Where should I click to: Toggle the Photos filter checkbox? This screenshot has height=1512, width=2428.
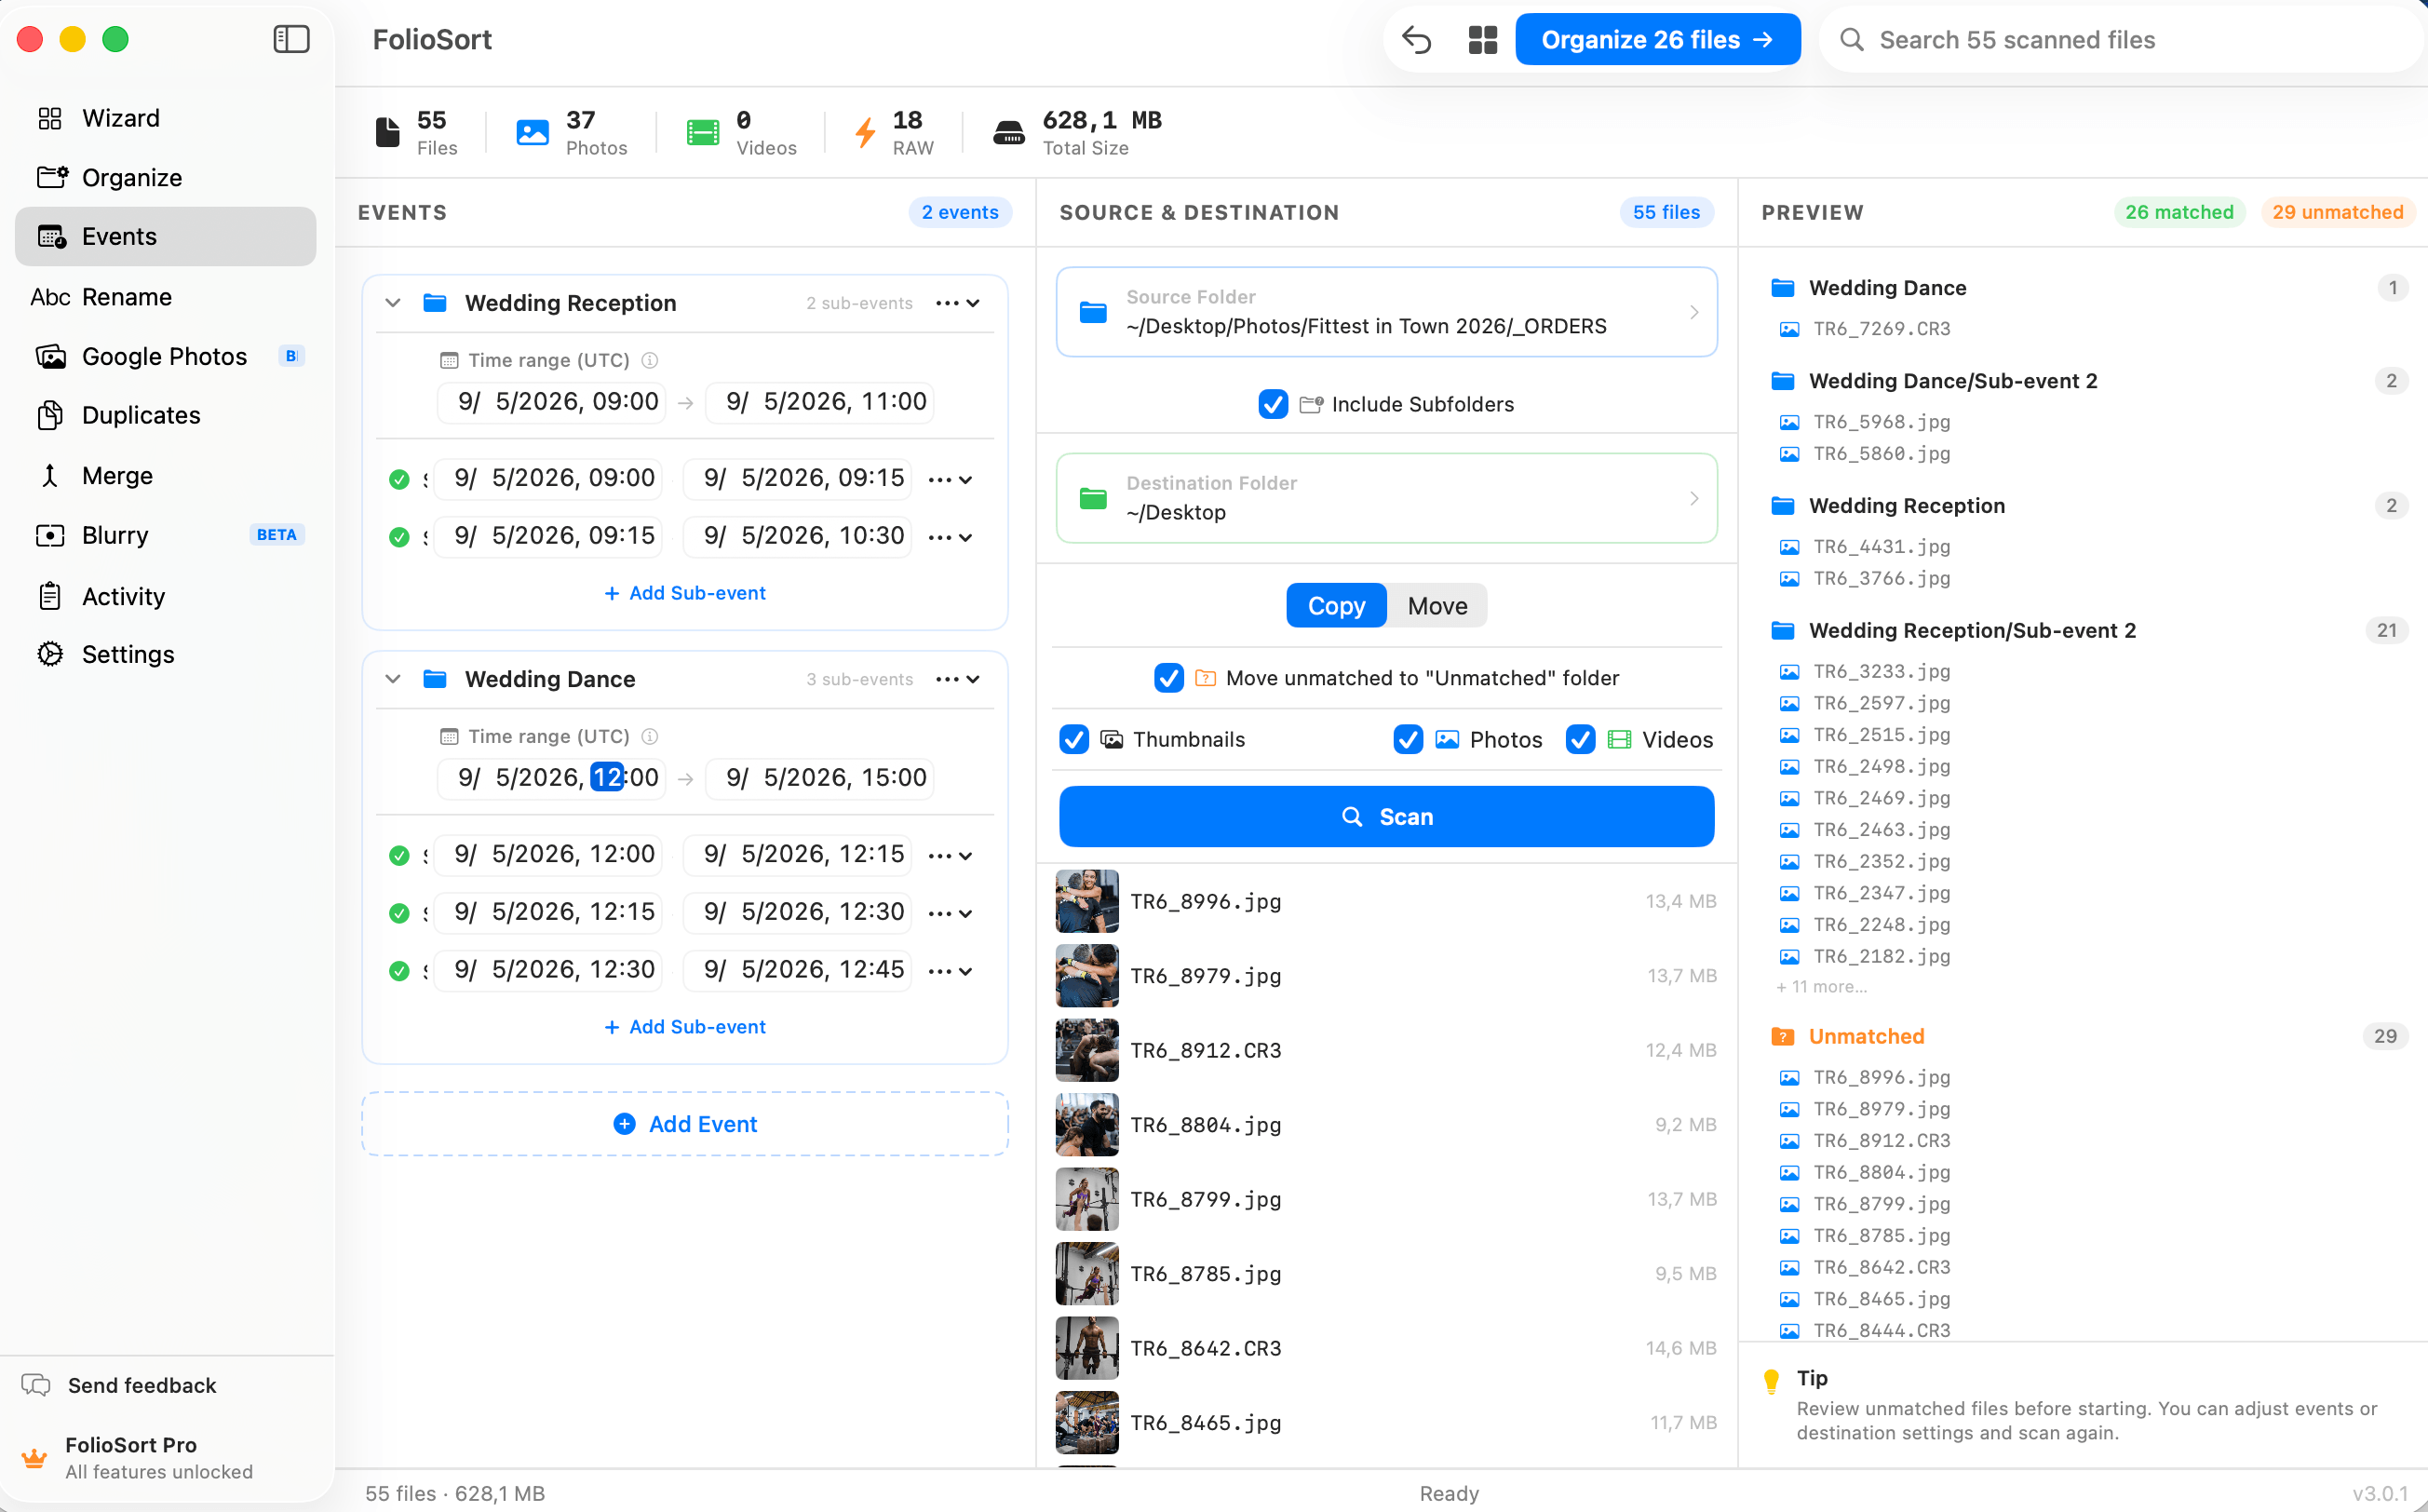click(1408, 739)
